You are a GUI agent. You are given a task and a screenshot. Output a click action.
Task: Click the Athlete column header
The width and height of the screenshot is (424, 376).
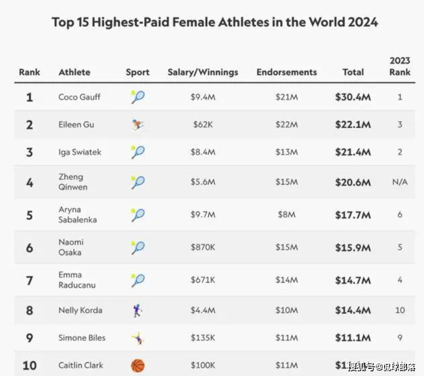click(x=74, y=72)
